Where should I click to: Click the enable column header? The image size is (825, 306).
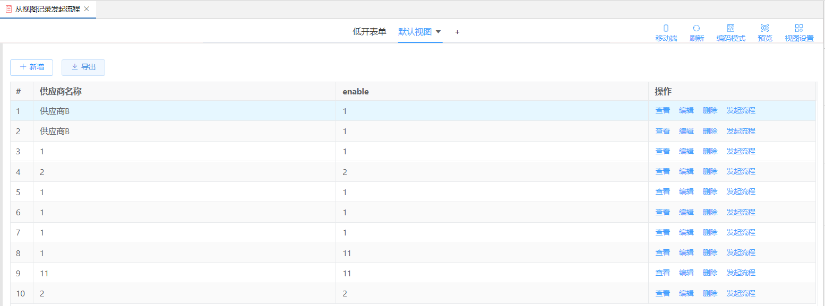[x=356, y=91]
